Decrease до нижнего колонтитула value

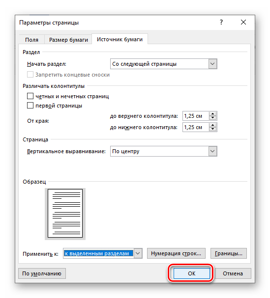coord(212,129)
